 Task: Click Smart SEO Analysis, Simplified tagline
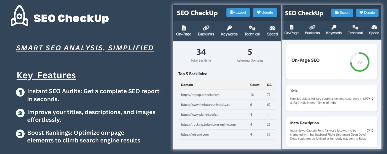[85, 48]
